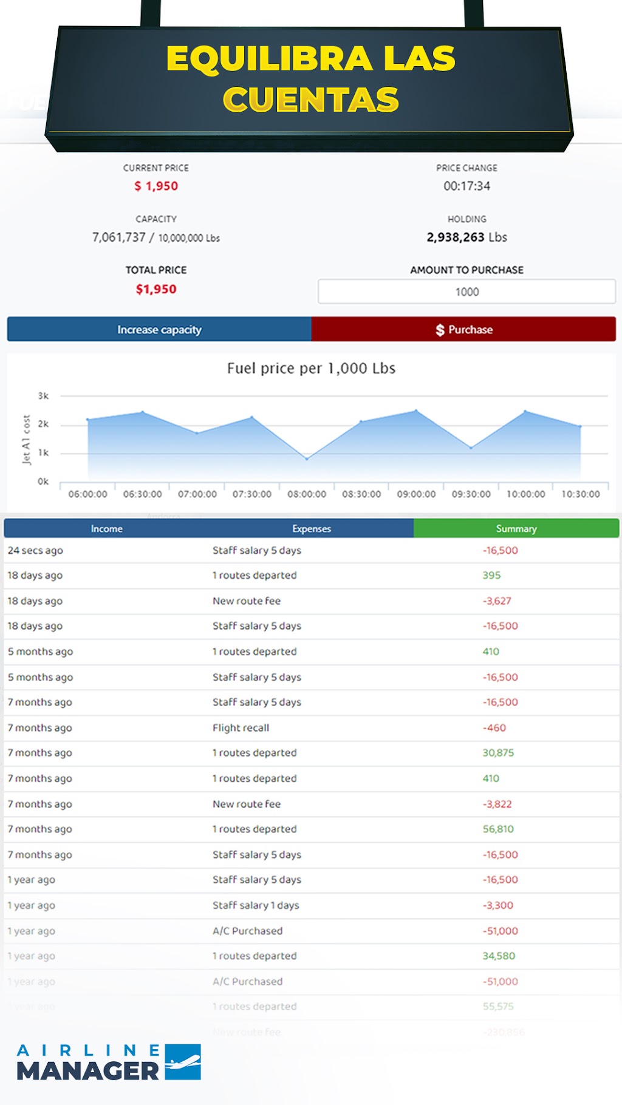The height and width of the screenshot is (1105, 622).
Task: Click the 30,875 routes departed row
Action: [x=311, y=753]
